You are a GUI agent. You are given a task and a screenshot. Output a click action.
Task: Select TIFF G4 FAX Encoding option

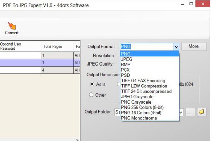click(149, 81)
